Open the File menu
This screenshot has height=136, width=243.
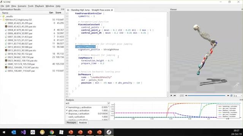[x=2, y=6]
